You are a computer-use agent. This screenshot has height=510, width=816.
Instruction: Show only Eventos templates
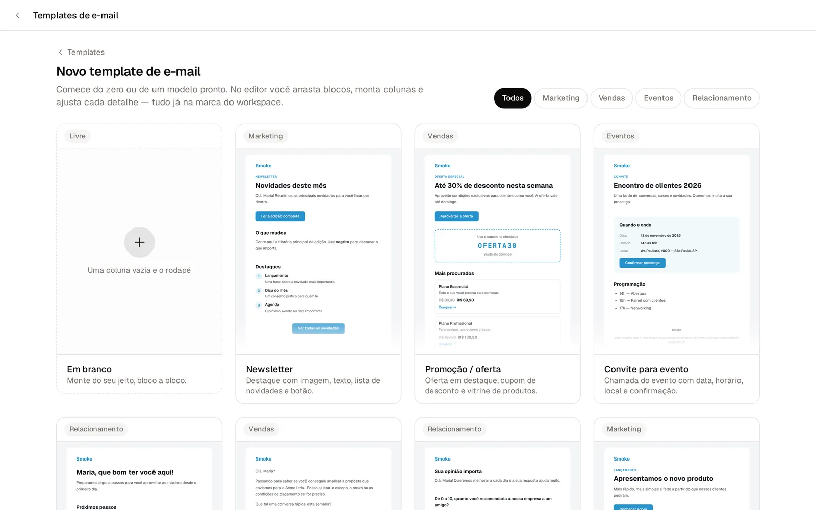(x=658, y=98)
